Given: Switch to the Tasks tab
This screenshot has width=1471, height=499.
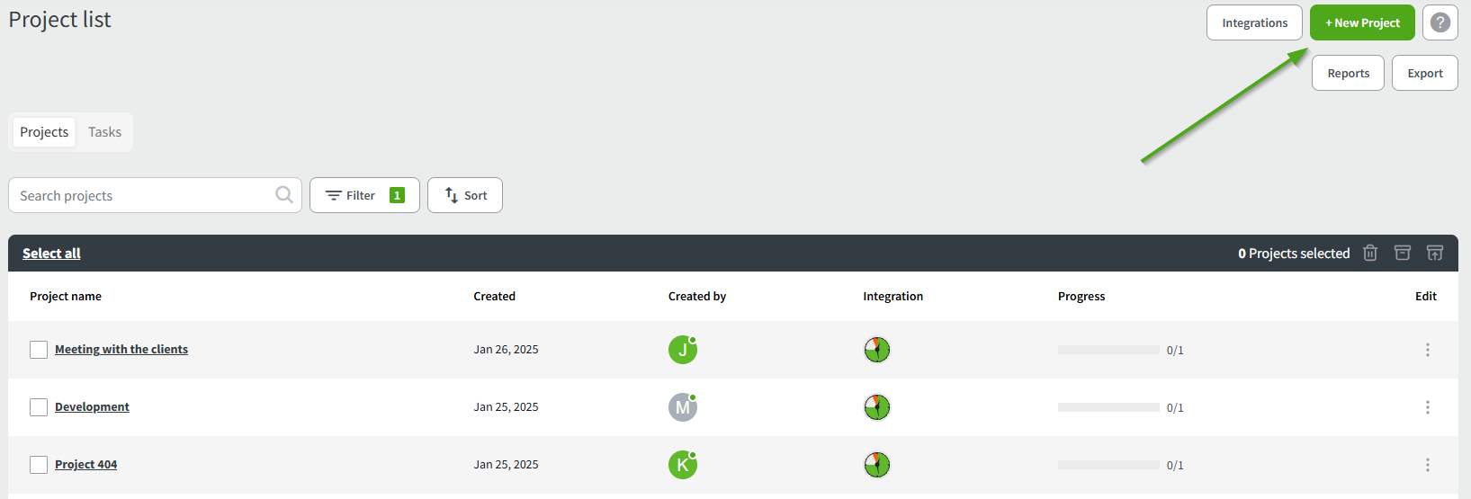Looking at the screenshot, I should 104,132.
